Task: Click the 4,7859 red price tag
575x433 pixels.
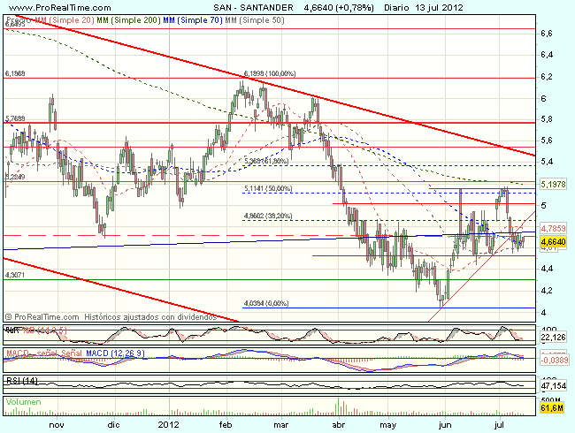Action: (x=554, y=228)
